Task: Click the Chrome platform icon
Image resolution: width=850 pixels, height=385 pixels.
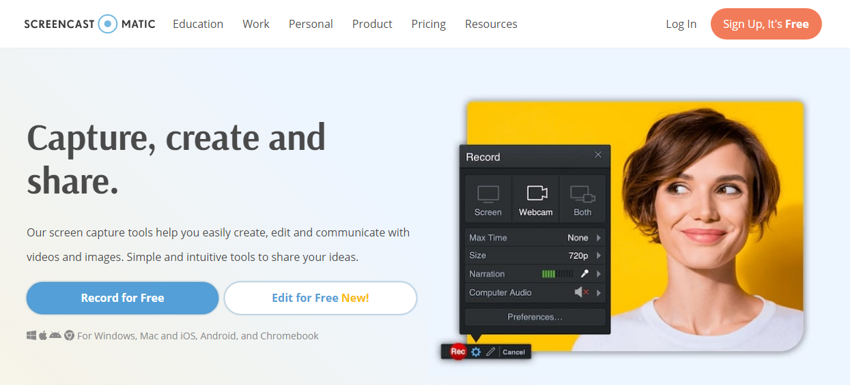Action: pyautogui.click(x=69, y=335)
